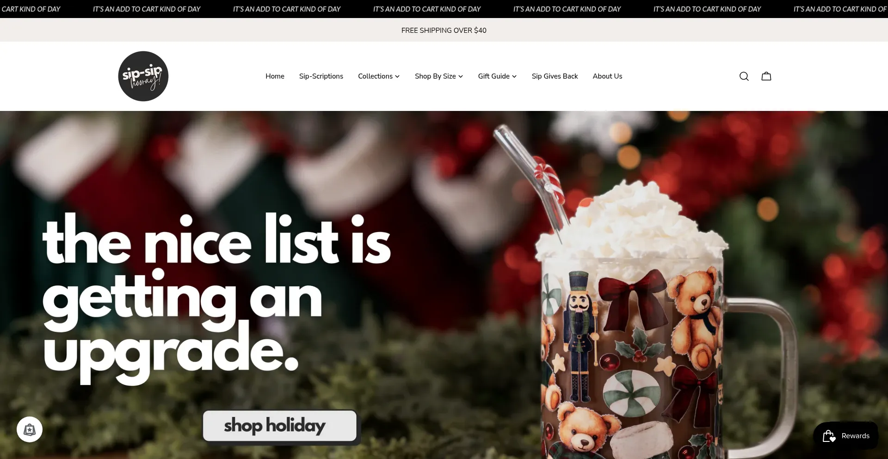Click the scrolling Add To Cart announcement bar
Viewport: 888px width, 459px height.
[x=444, y=9]
